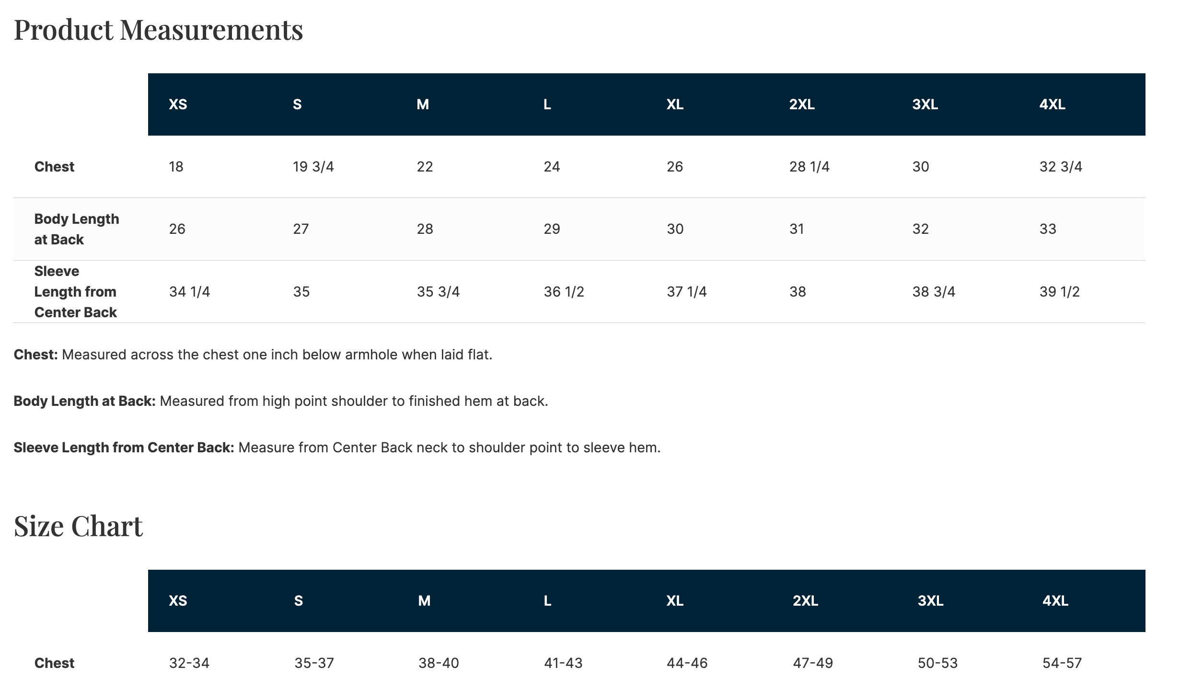Click the bold Chest: description label
1180x690 pixels.
pos(36,355)
